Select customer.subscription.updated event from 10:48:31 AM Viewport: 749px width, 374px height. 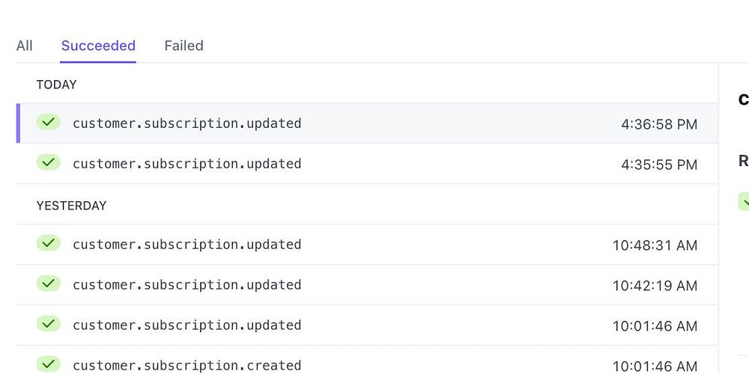pyautogui.click(x=187, y=245)
